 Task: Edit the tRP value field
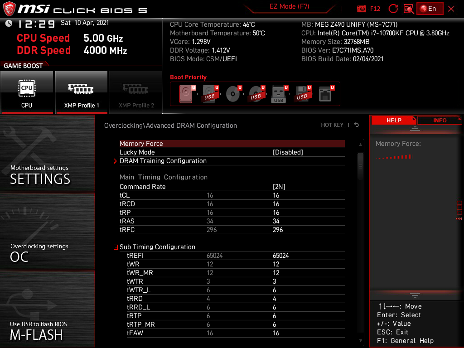pyautogui.click(x=276, y=213)
